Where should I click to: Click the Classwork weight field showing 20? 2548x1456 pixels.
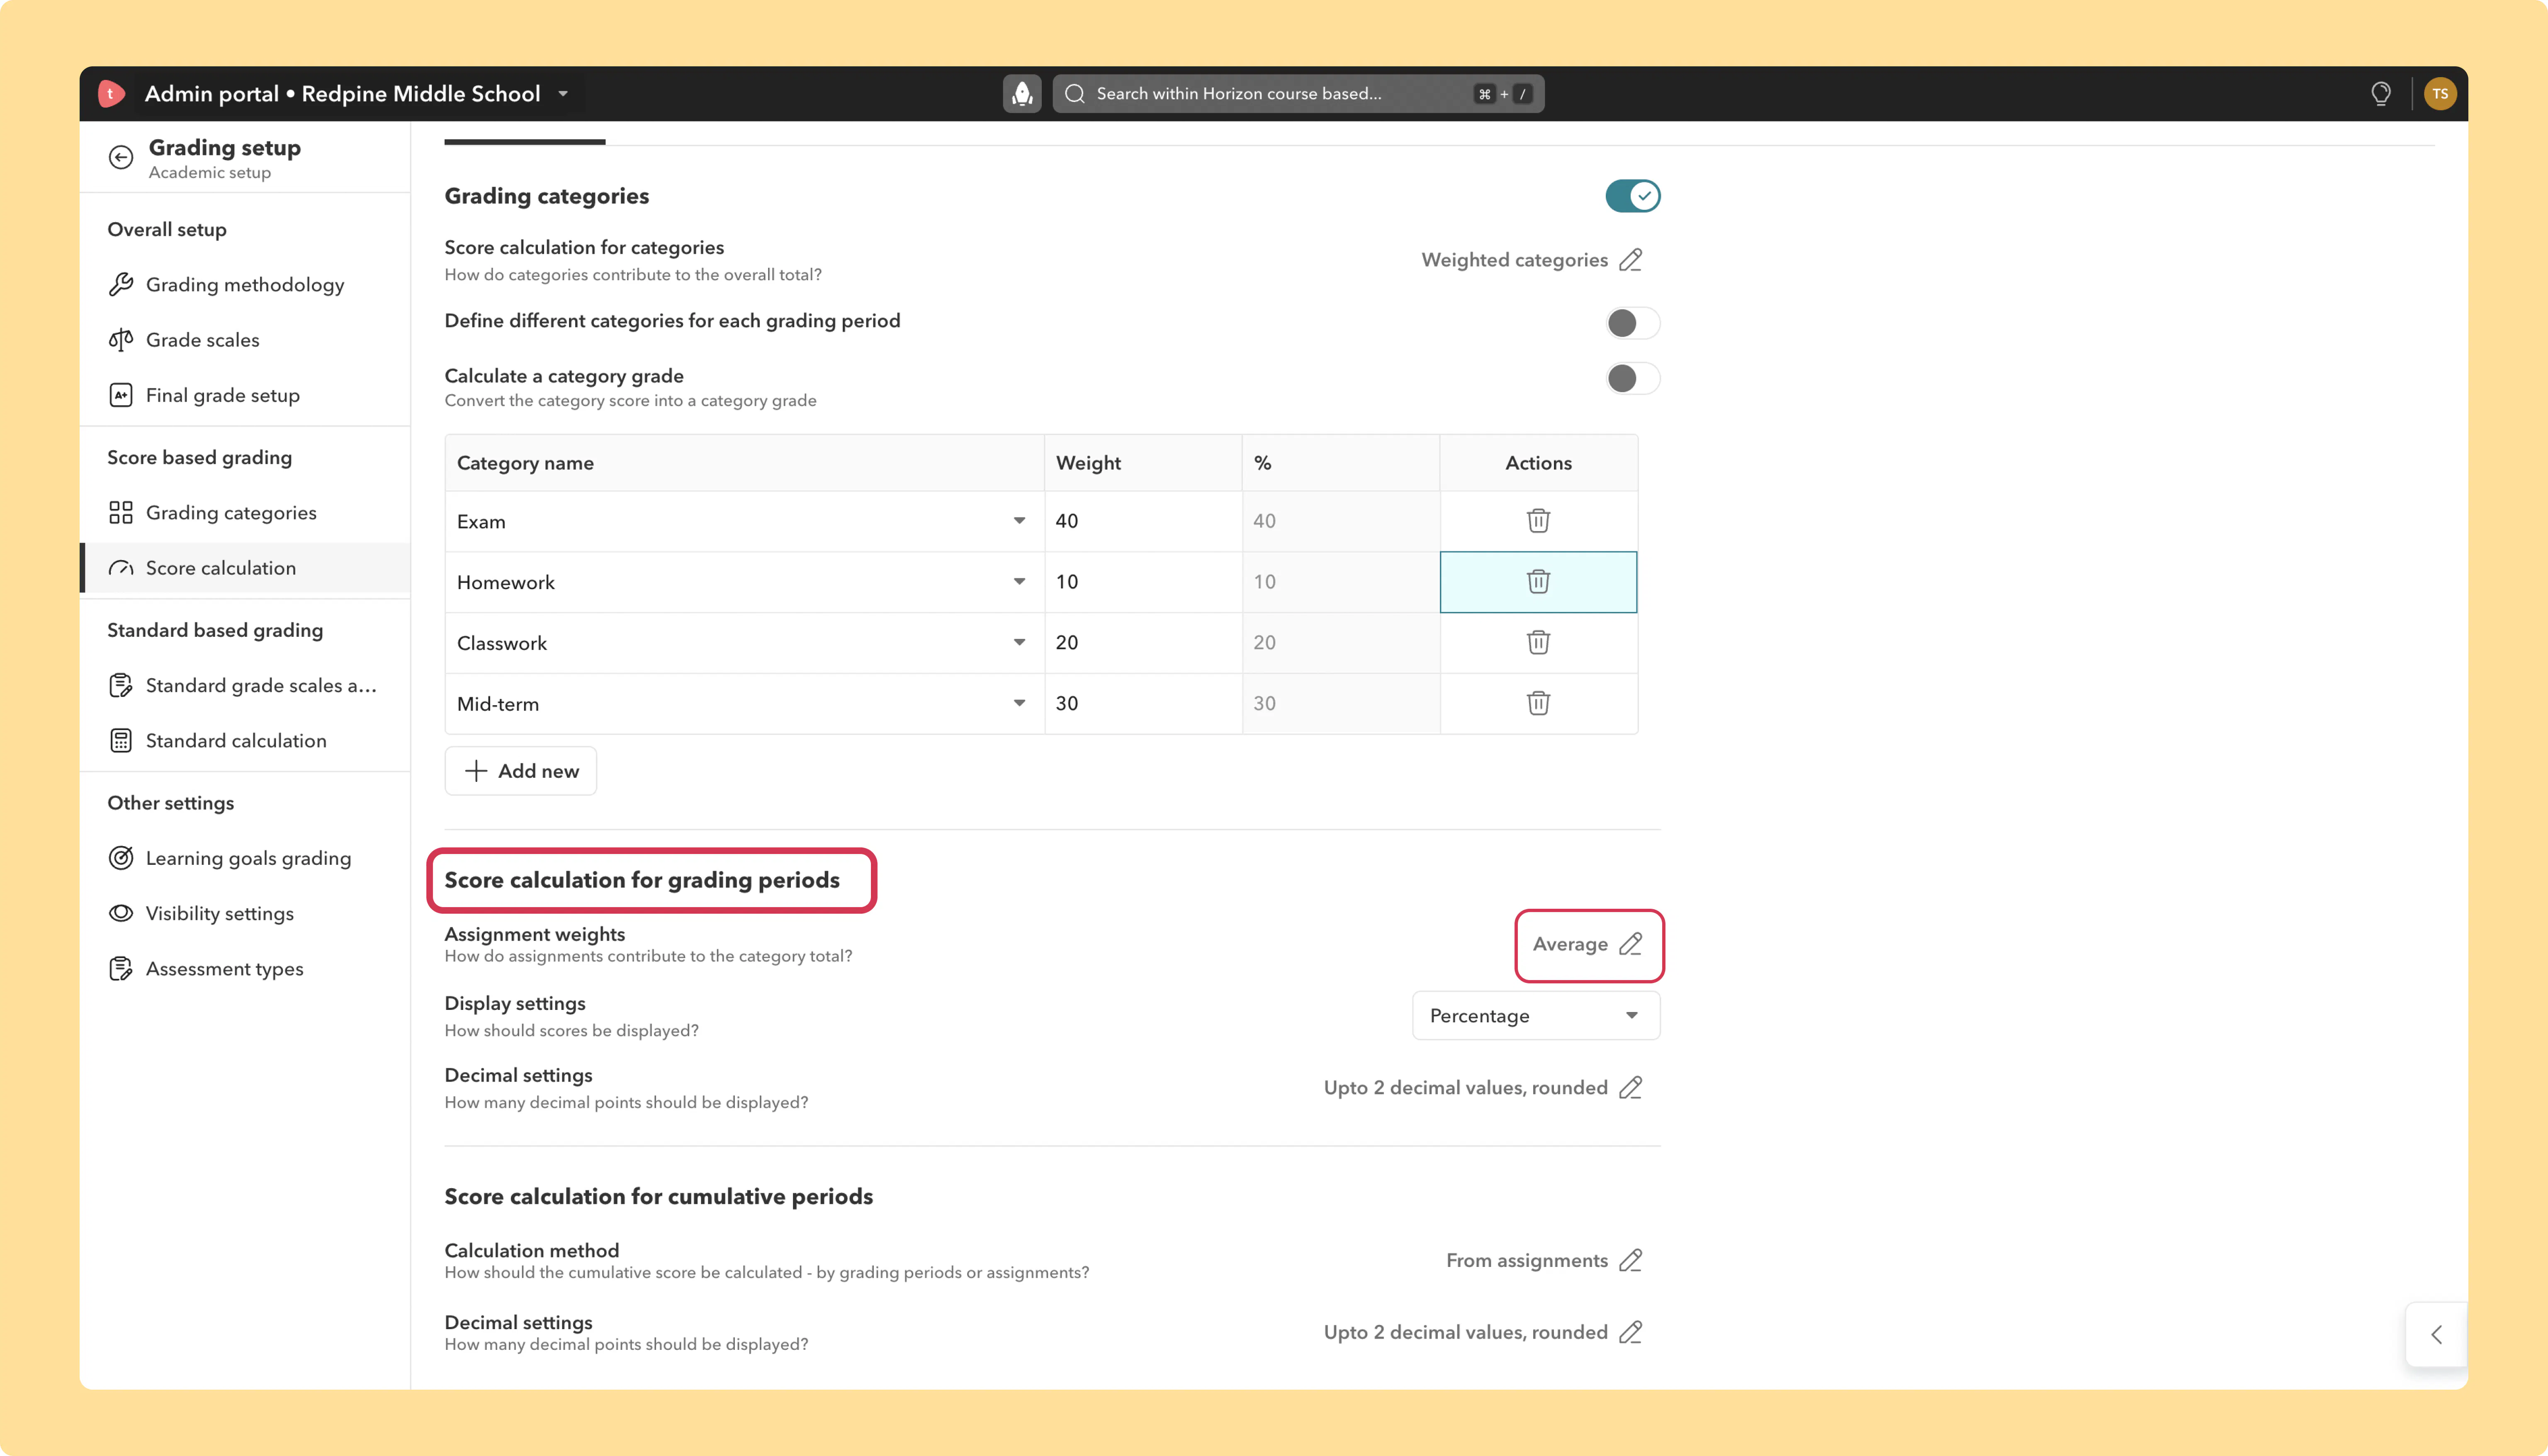(1143, 643)
